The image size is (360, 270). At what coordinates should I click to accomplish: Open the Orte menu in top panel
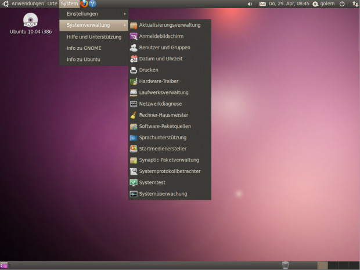click(x=53, y=3)
